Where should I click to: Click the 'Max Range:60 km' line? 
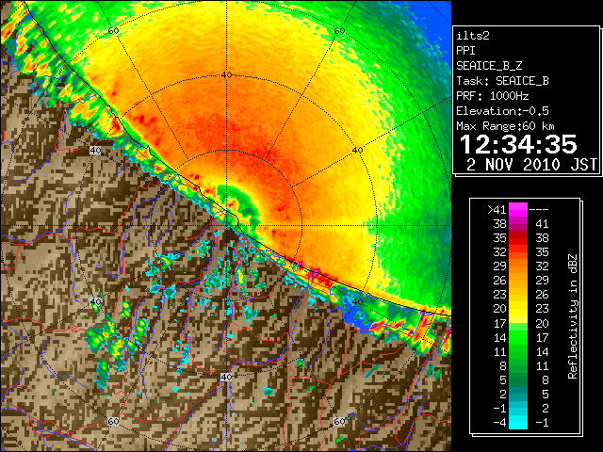pyautogui.click(x=505, y=126)
